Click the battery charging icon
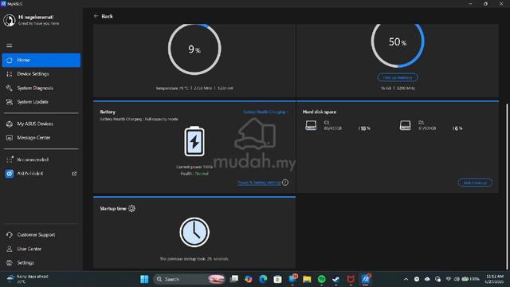This screenshot has width=510, height=287. (194, 142)
